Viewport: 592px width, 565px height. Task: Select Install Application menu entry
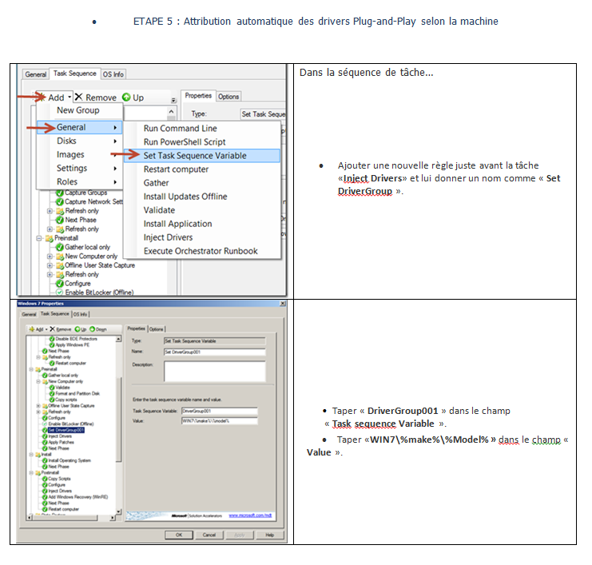pos(202,224)
